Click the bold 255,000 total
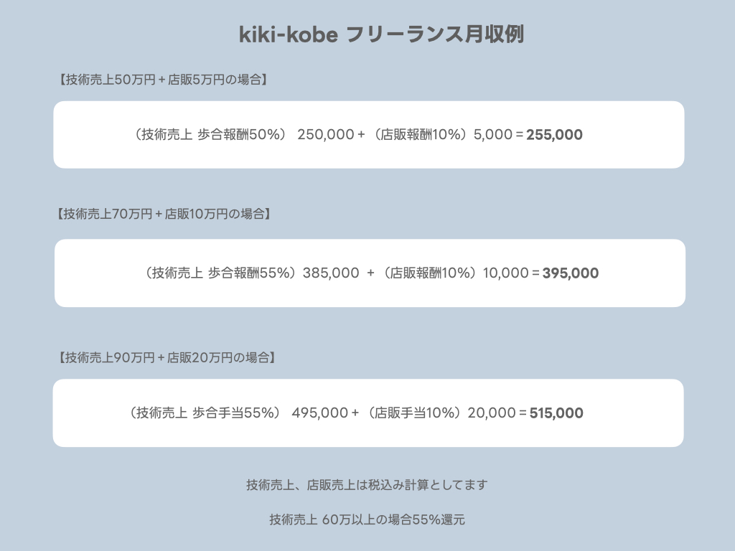 point(554,135)
